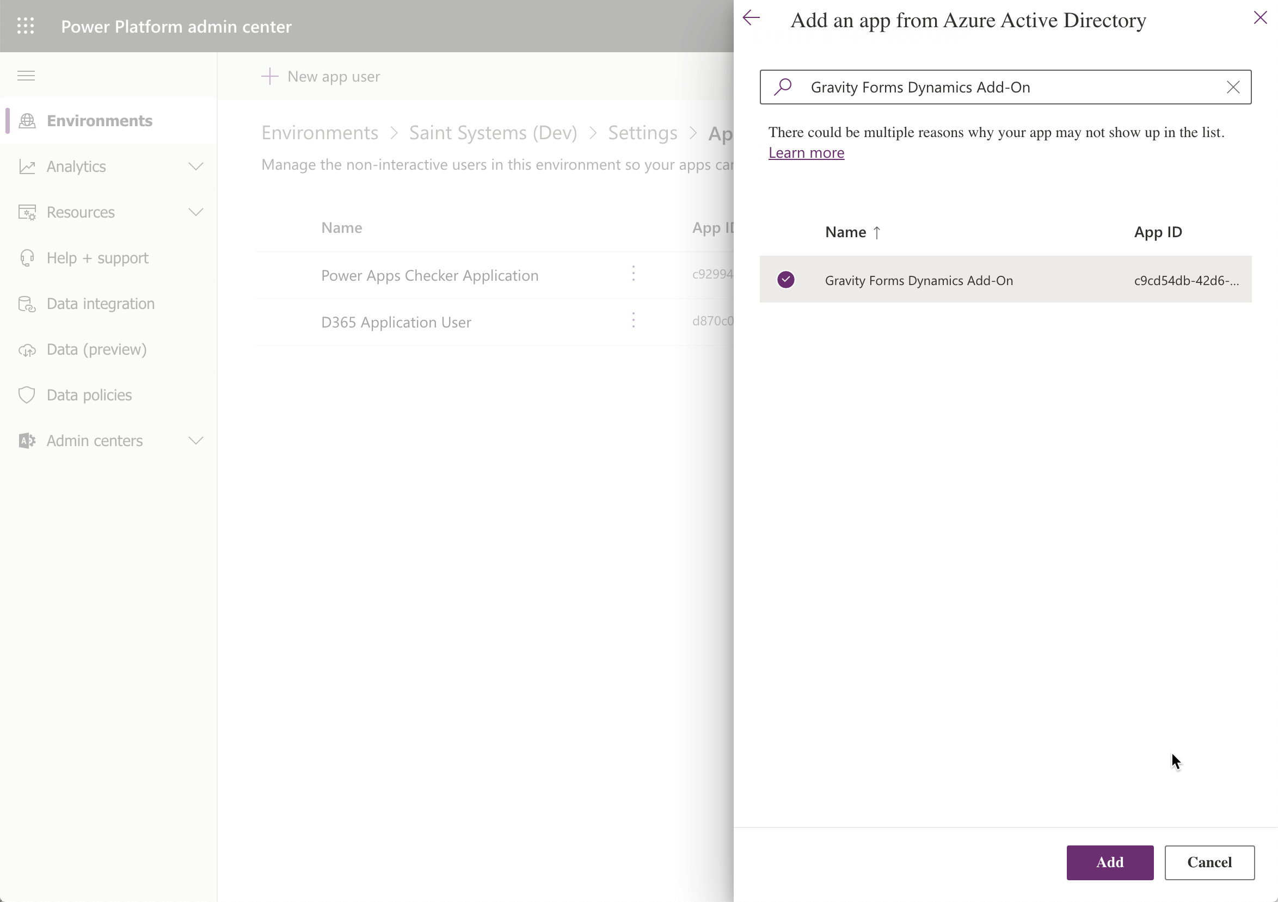
Task: Click Power Apps Checker Application name
Action: point(429,275)
